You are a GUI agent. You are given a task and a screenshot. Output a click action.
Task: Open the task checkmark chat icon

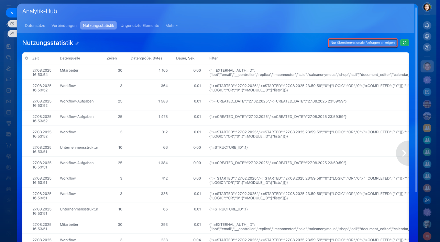(x=427, y=92)
